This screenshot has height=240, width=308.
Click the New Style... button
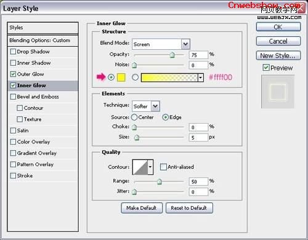point(278,55)
